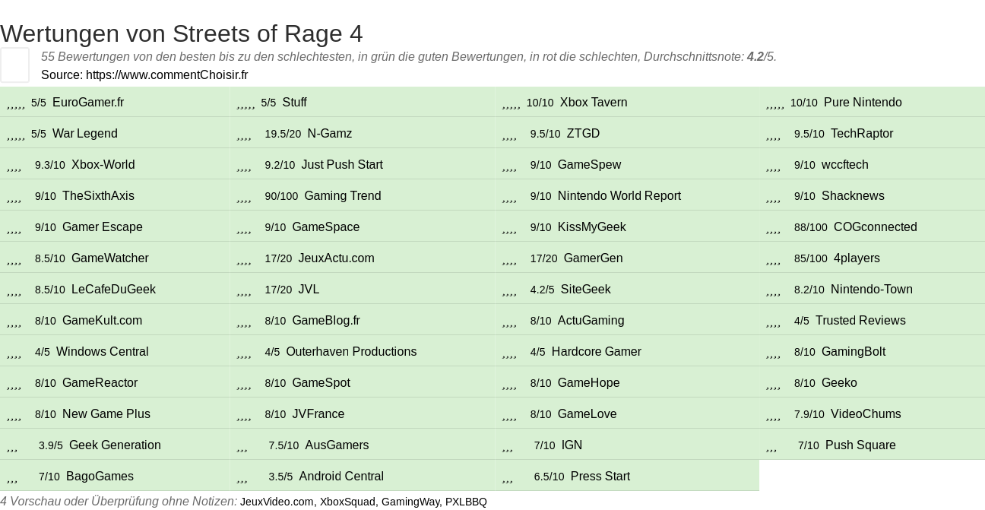The image size is (985, 510).
Task: Click the Push Square entry
Action: pyautogui.click(x=860, y=445)
